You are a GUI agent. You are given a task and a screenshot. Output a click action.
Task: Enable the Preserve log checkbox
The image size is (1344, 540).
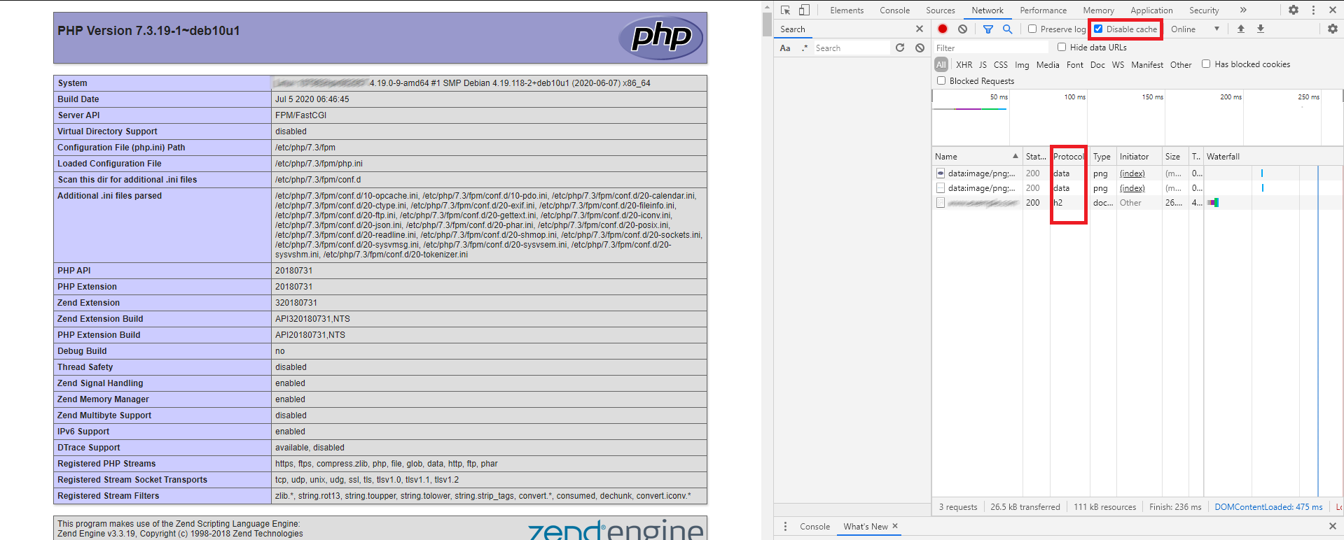1032,29
